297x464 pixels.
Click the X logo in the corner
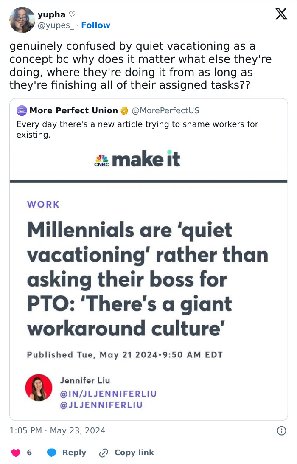(280, 14)
